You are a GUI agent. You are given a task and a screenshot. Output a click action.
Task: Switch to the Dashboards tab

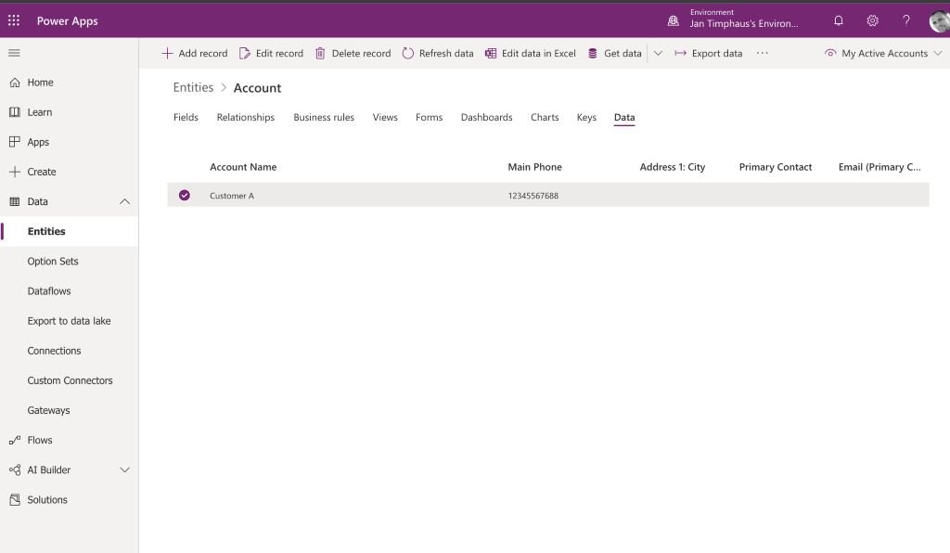coord(486,117)
